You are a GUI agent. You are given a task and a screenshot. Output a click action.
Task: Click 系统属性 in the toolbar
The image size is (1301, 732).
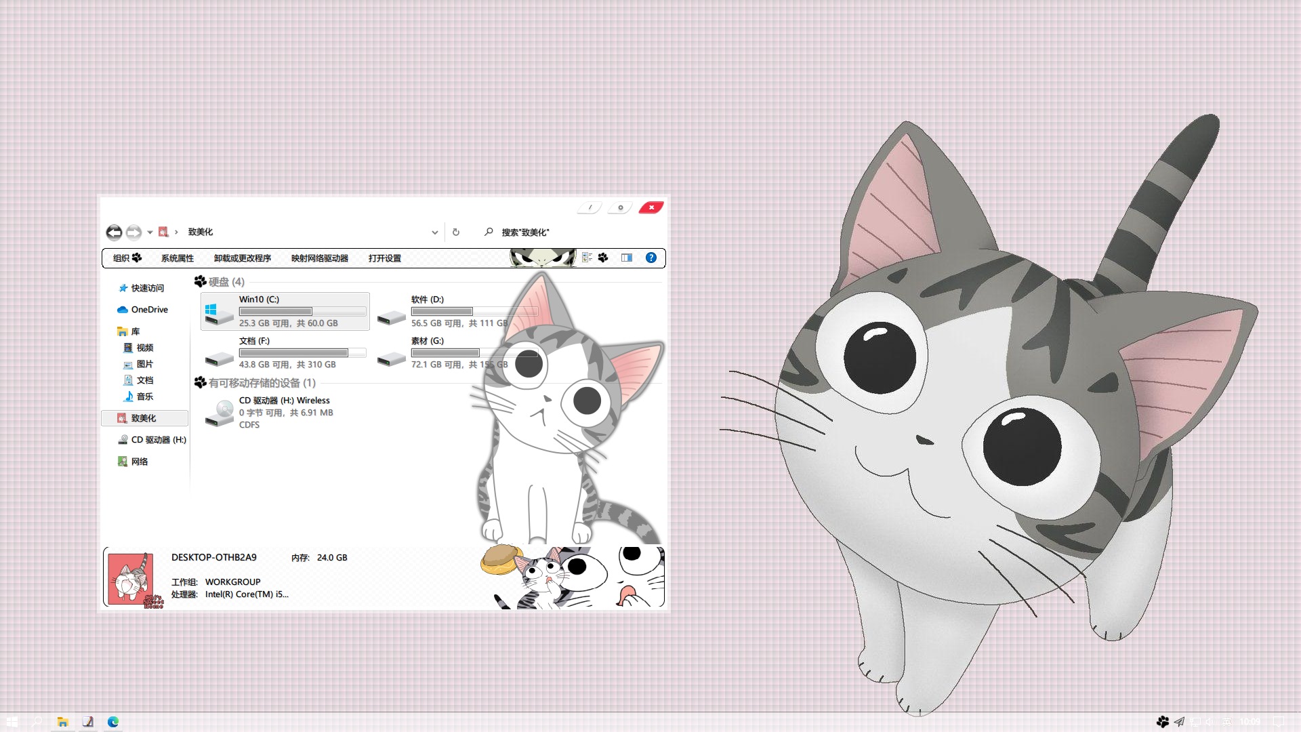(x=177, y=258)
